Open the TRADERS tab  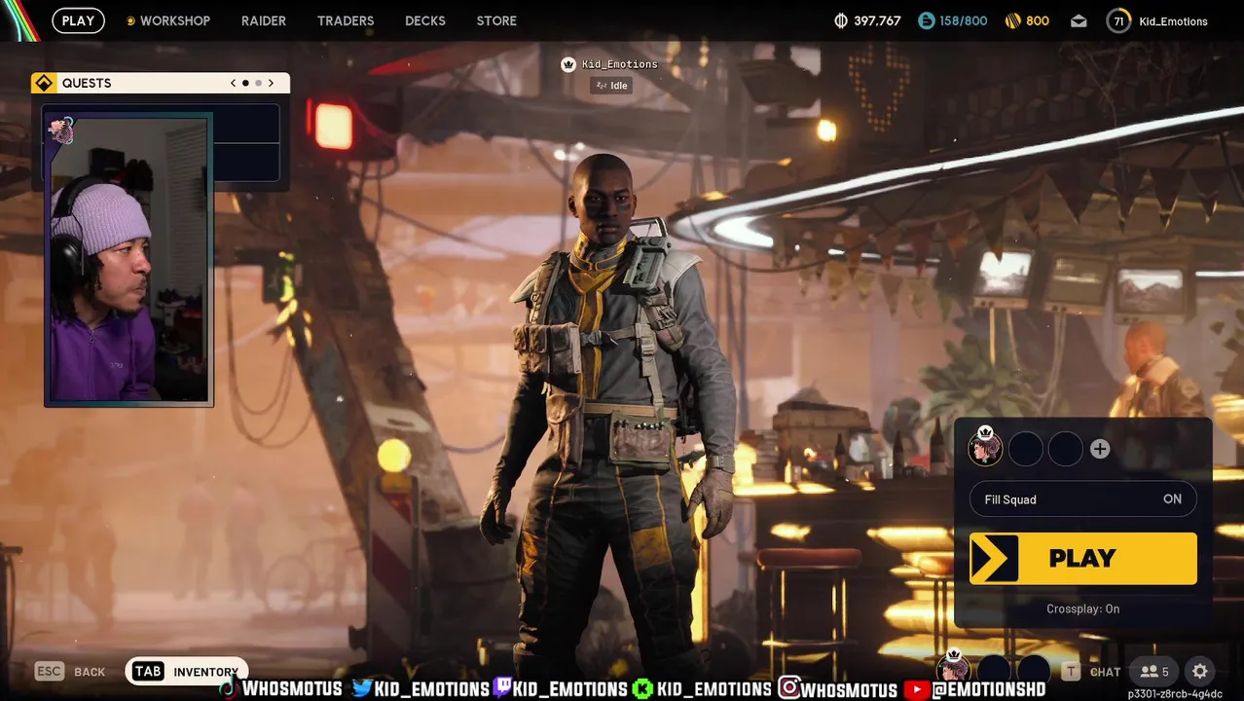click(346, 20)
